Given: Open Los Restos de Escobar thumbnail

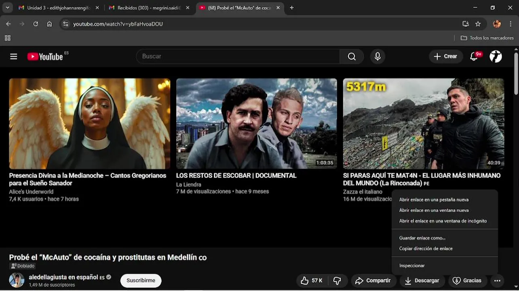Looking at the screenshot, I should 257,123.
